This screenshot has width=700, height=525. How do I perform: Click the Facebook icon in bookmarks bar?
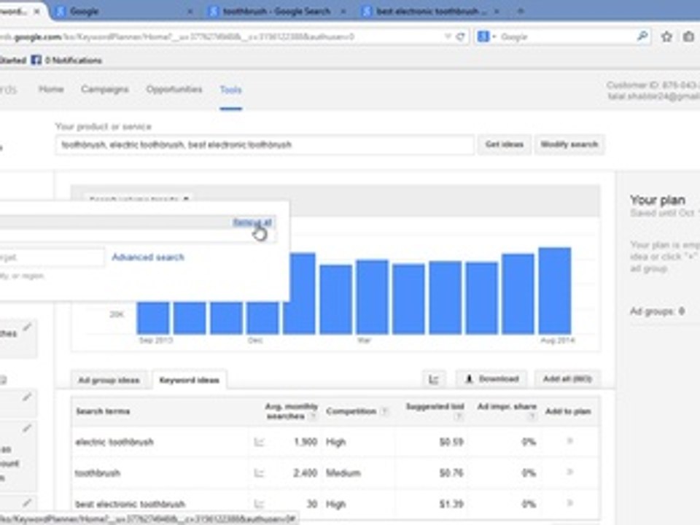36,60
